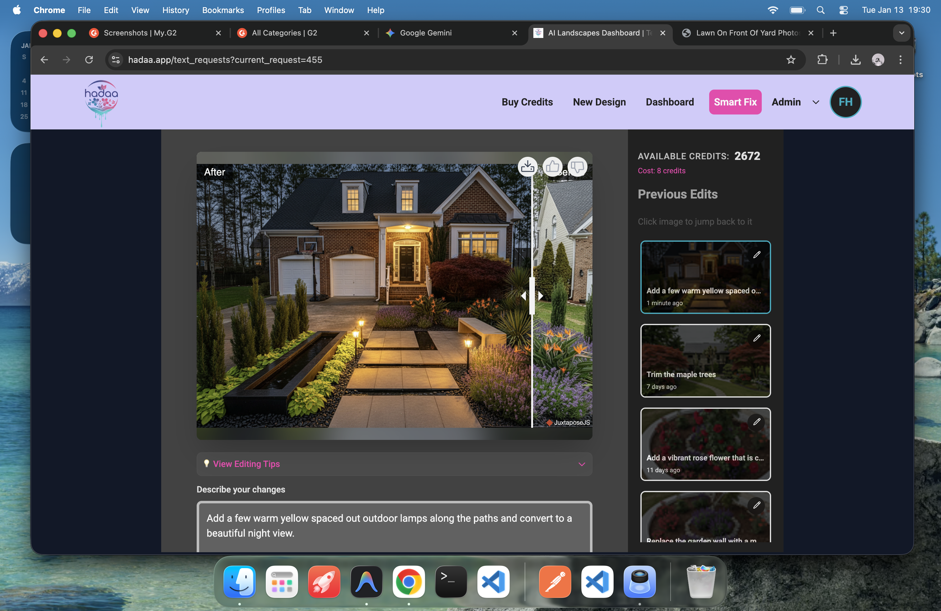Open the tab search dropdown in Chrome
Viewport: 941px width, 611px height.
pos(901,33)
